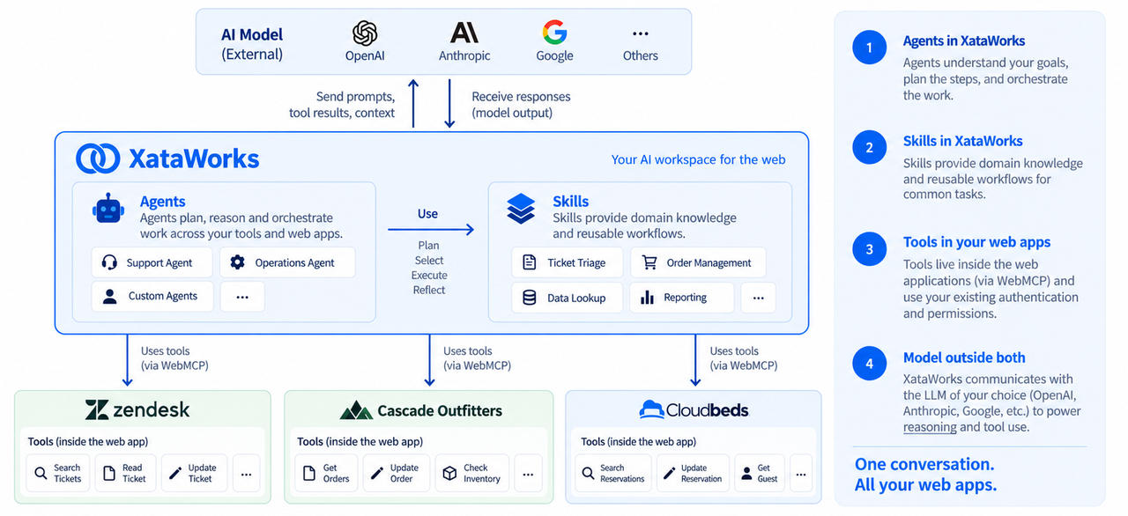Click the box icon on Check Inventory
Screen dimensions: 1128x516
[449, 474]
